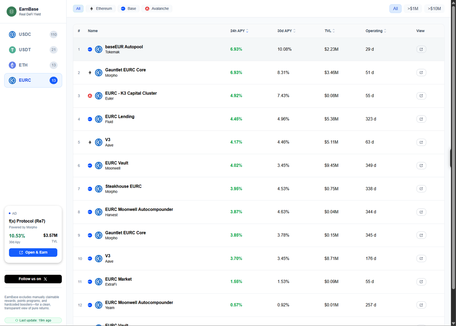Screen dimensions: 456x326
Task: Click EURC coin icon in EURC Vault Moonwell row
Action: tap(99, 166)
